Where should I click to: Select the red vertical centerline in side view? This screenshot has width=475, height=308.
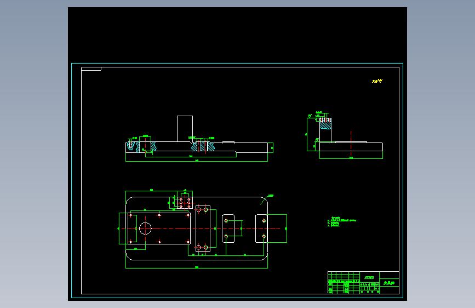point(351,144)
